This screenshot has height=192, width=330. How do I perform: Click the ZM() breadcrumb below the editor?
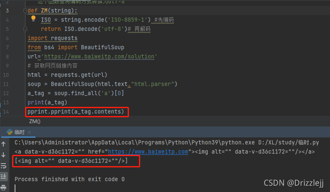[35, 121]
